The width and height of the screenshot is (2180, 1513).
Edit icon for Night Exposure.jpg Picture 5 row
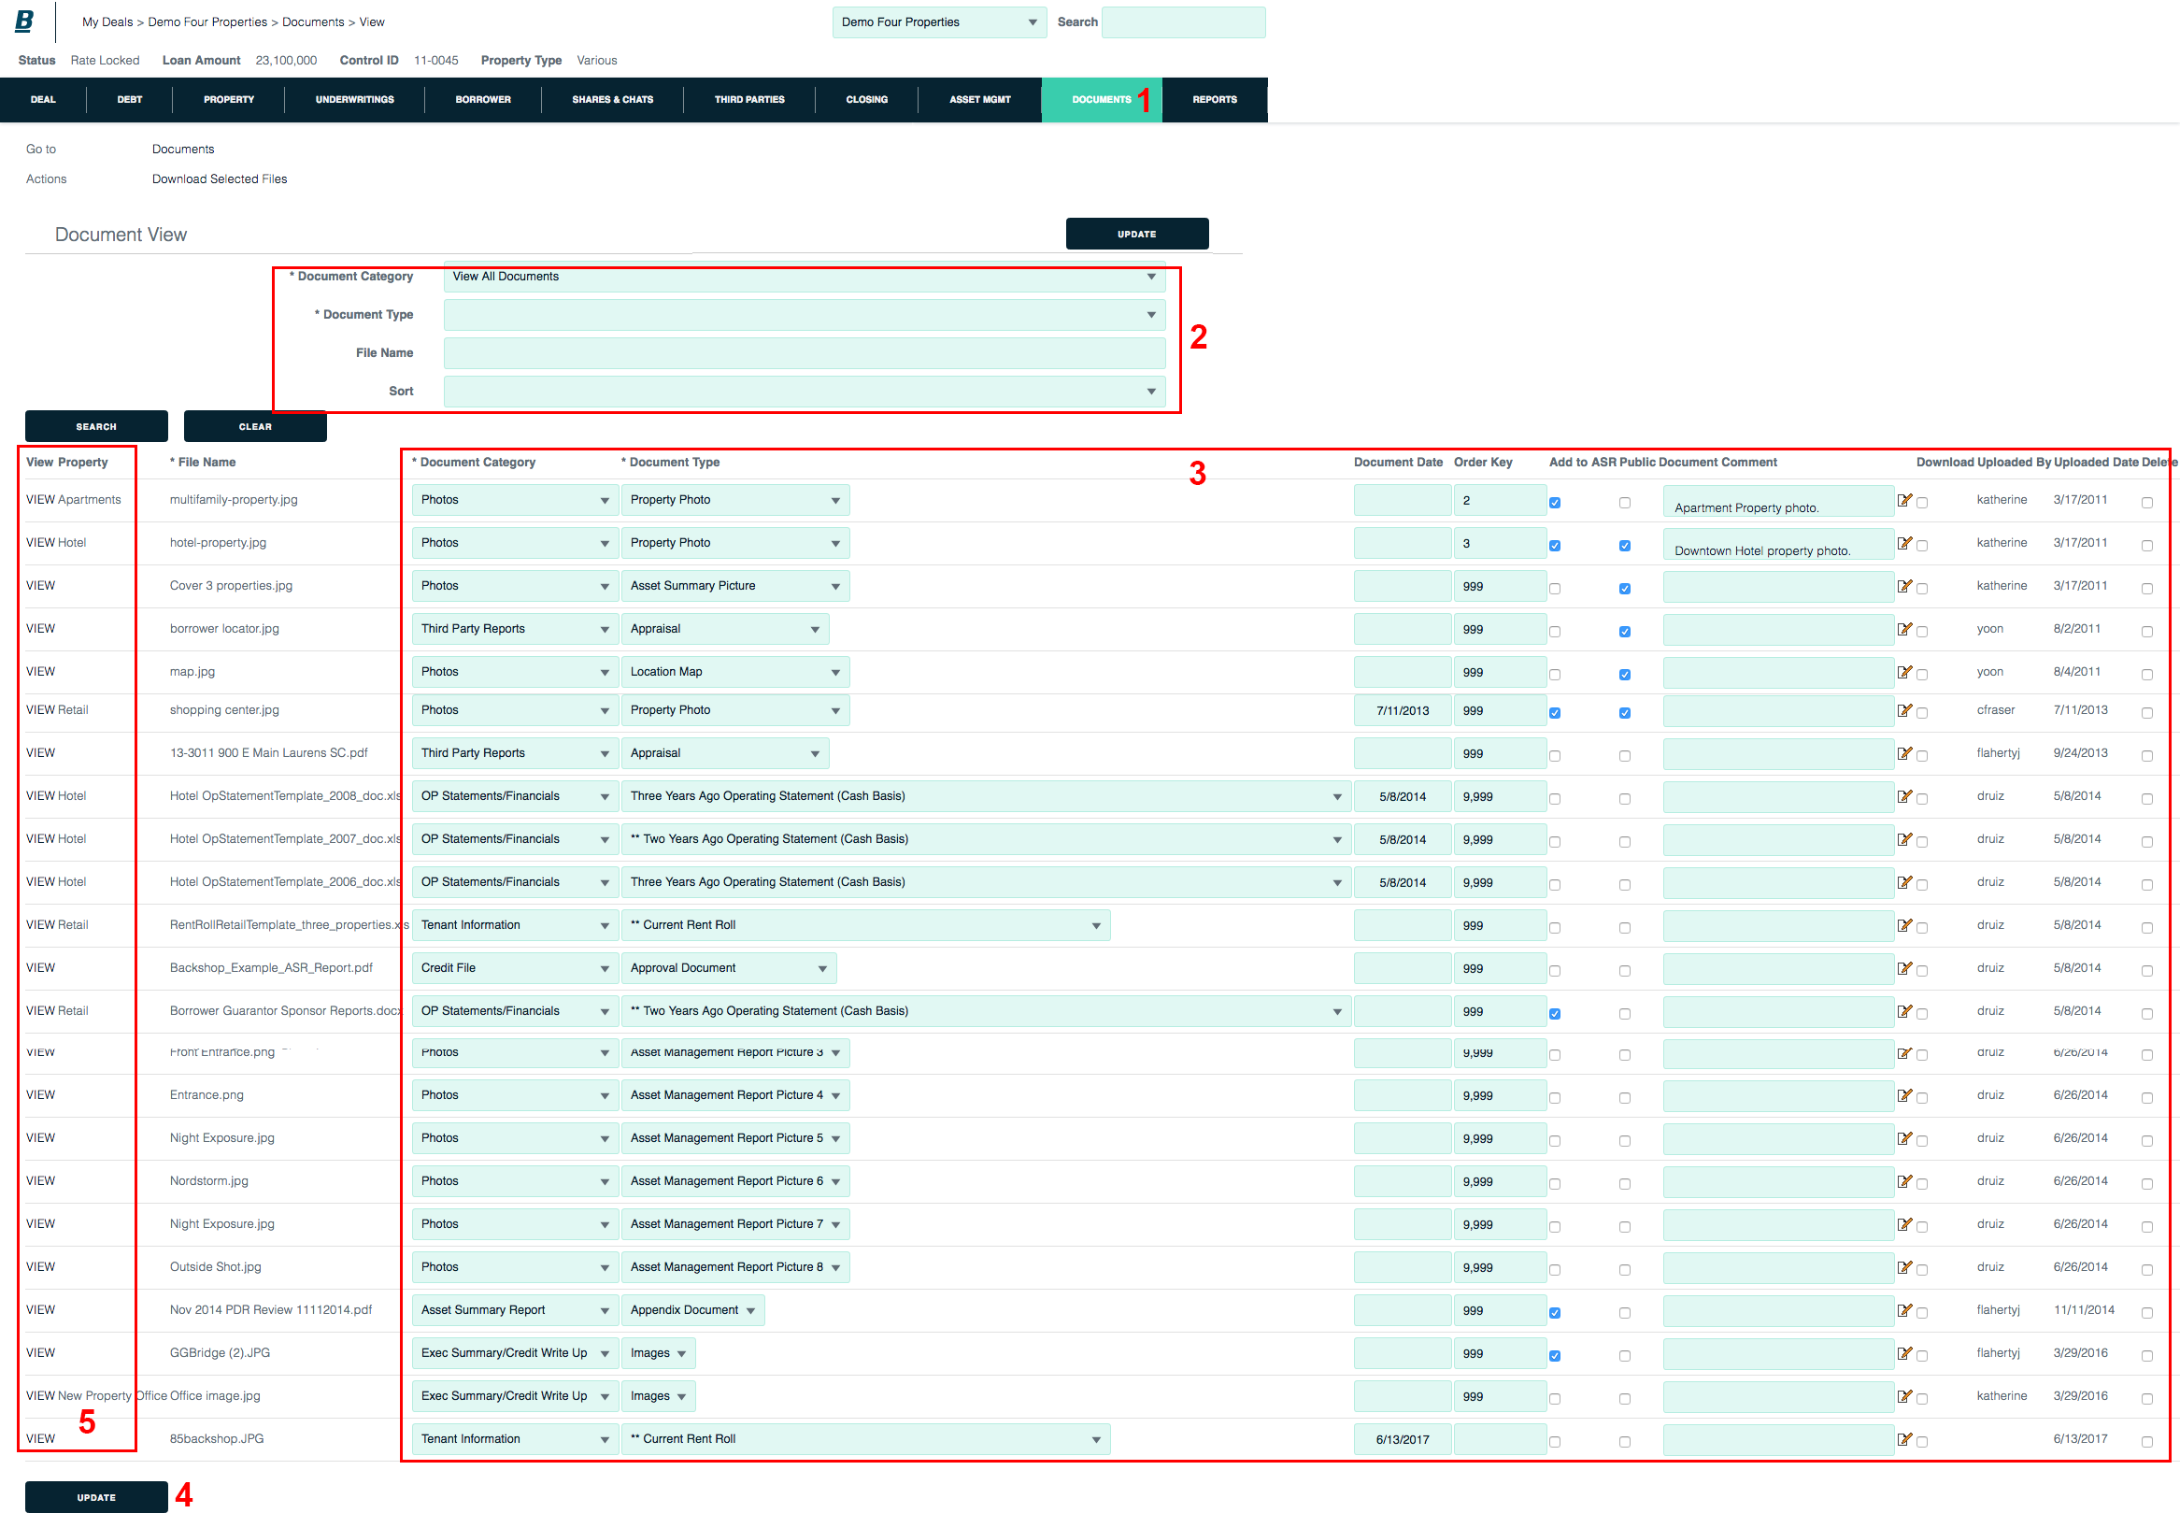click(x=1904, y=1138)
